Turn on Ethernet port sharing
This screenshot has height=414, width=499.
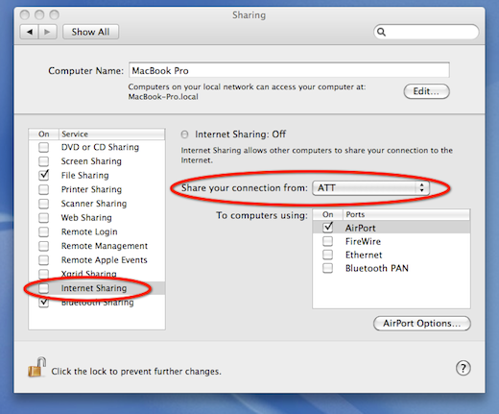(x=327, y=255)
